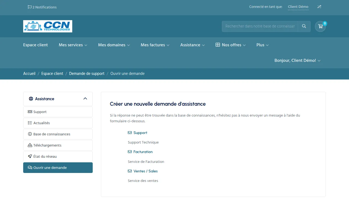Screen dimensions: 349x207
Task: Click the cart count badge showing 0
Action: click(325, 23)
